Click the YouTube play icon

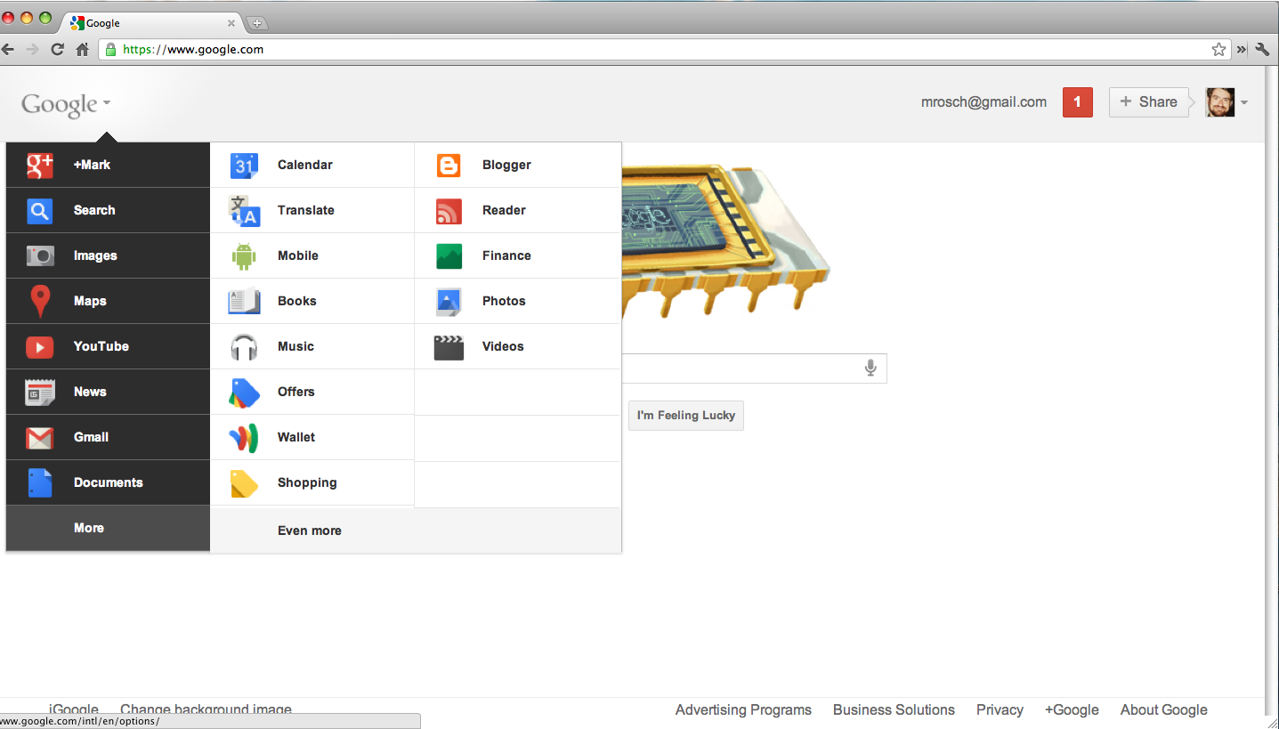[40, 346]
